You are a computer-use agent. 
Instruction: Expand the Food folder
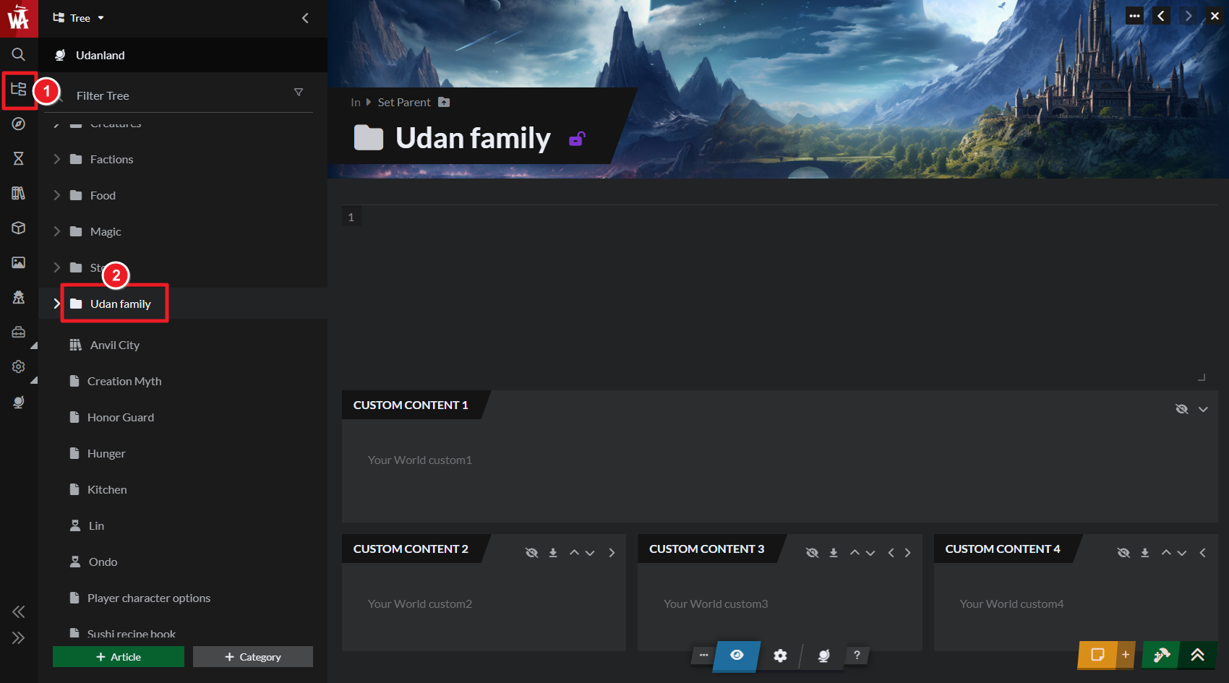point(57,195)
